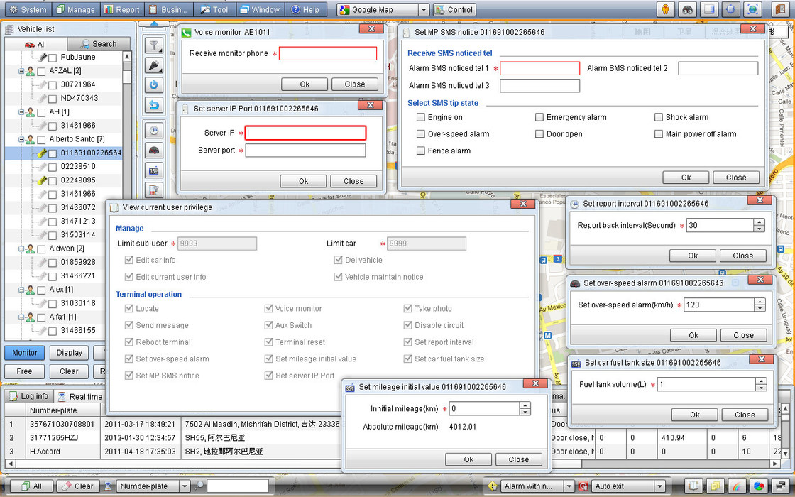This screenshot has width=795, height=497.
Task: Enable the Engine on SMS checkbox
Action: (x=421, y=118)
